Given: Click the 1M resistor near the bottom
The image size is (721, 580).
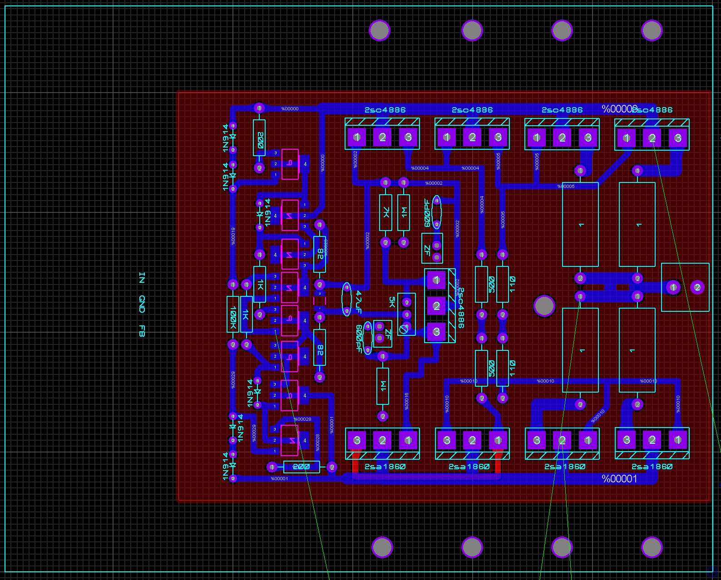Looking at the screenshot, I should click(x=383, y=386).
